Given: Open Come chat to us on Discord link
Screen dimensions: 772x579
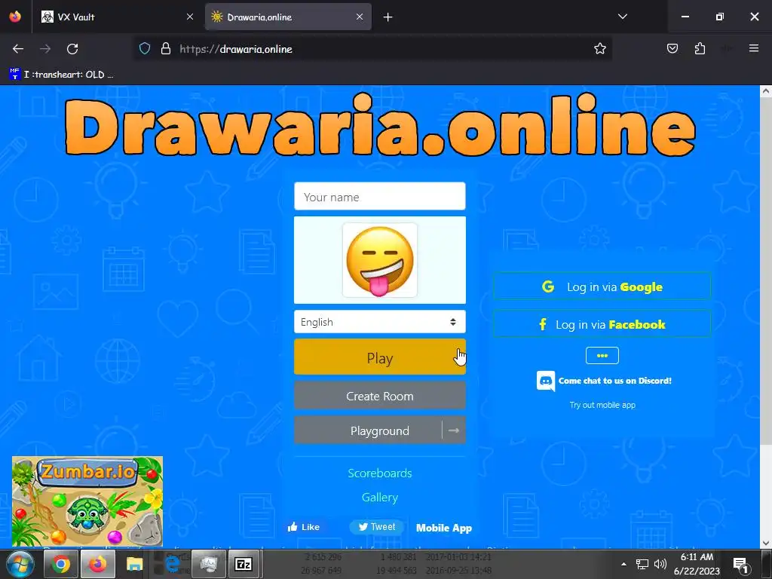Looking at the screenshot, I should (x=614, y=381).
